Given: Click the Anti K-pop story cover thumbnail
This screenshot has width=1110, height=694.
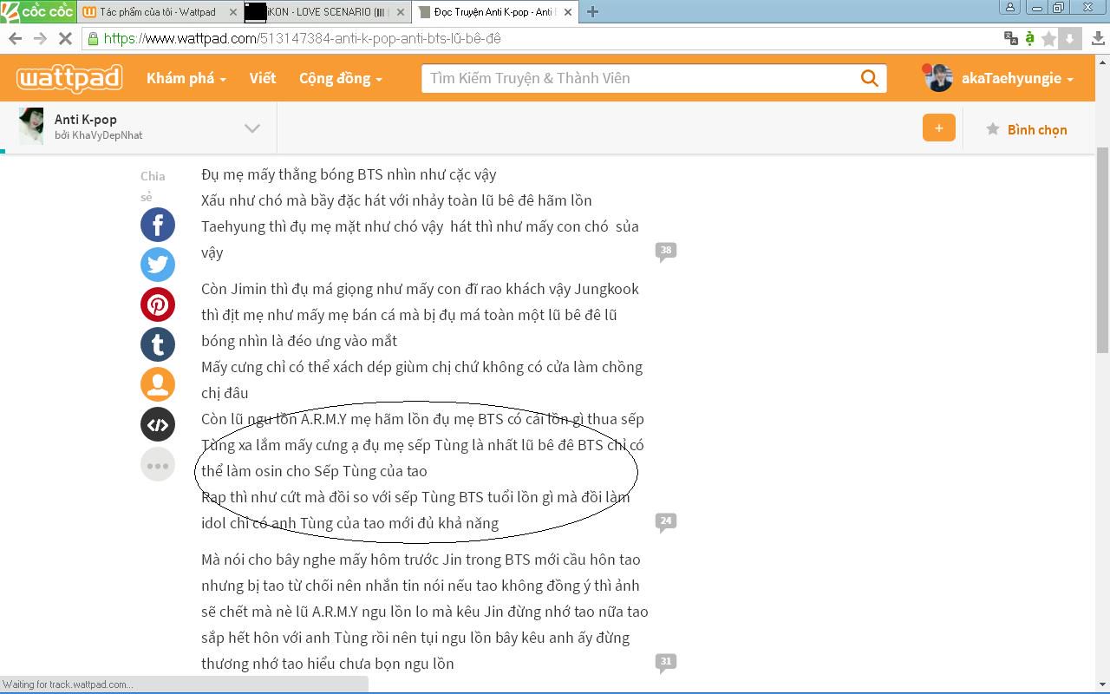Looking at the screenshot, I should [31, 127].
